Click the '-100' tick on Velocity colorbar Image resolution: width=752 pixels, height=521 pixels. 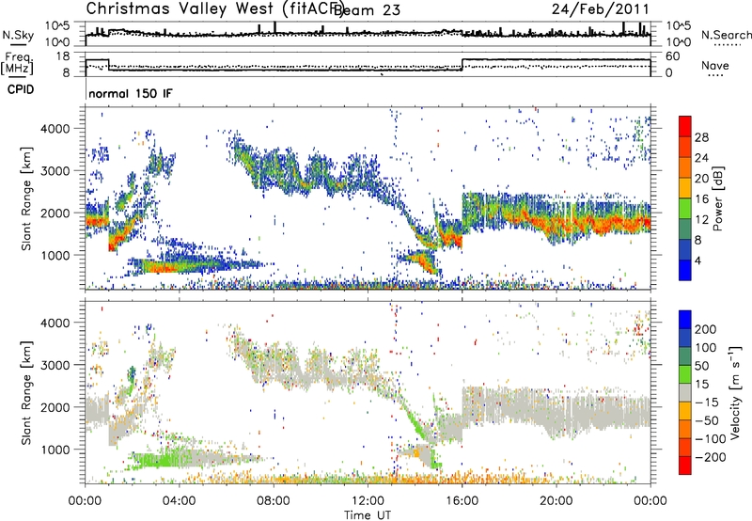click(x=711, y=438)
